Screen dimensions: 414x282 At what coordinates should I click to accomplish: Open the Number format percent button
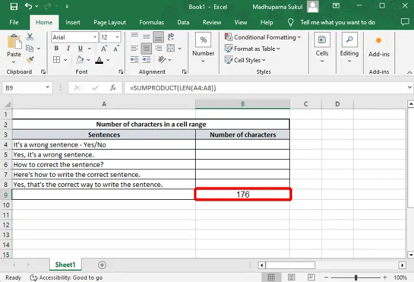[203, 40]
